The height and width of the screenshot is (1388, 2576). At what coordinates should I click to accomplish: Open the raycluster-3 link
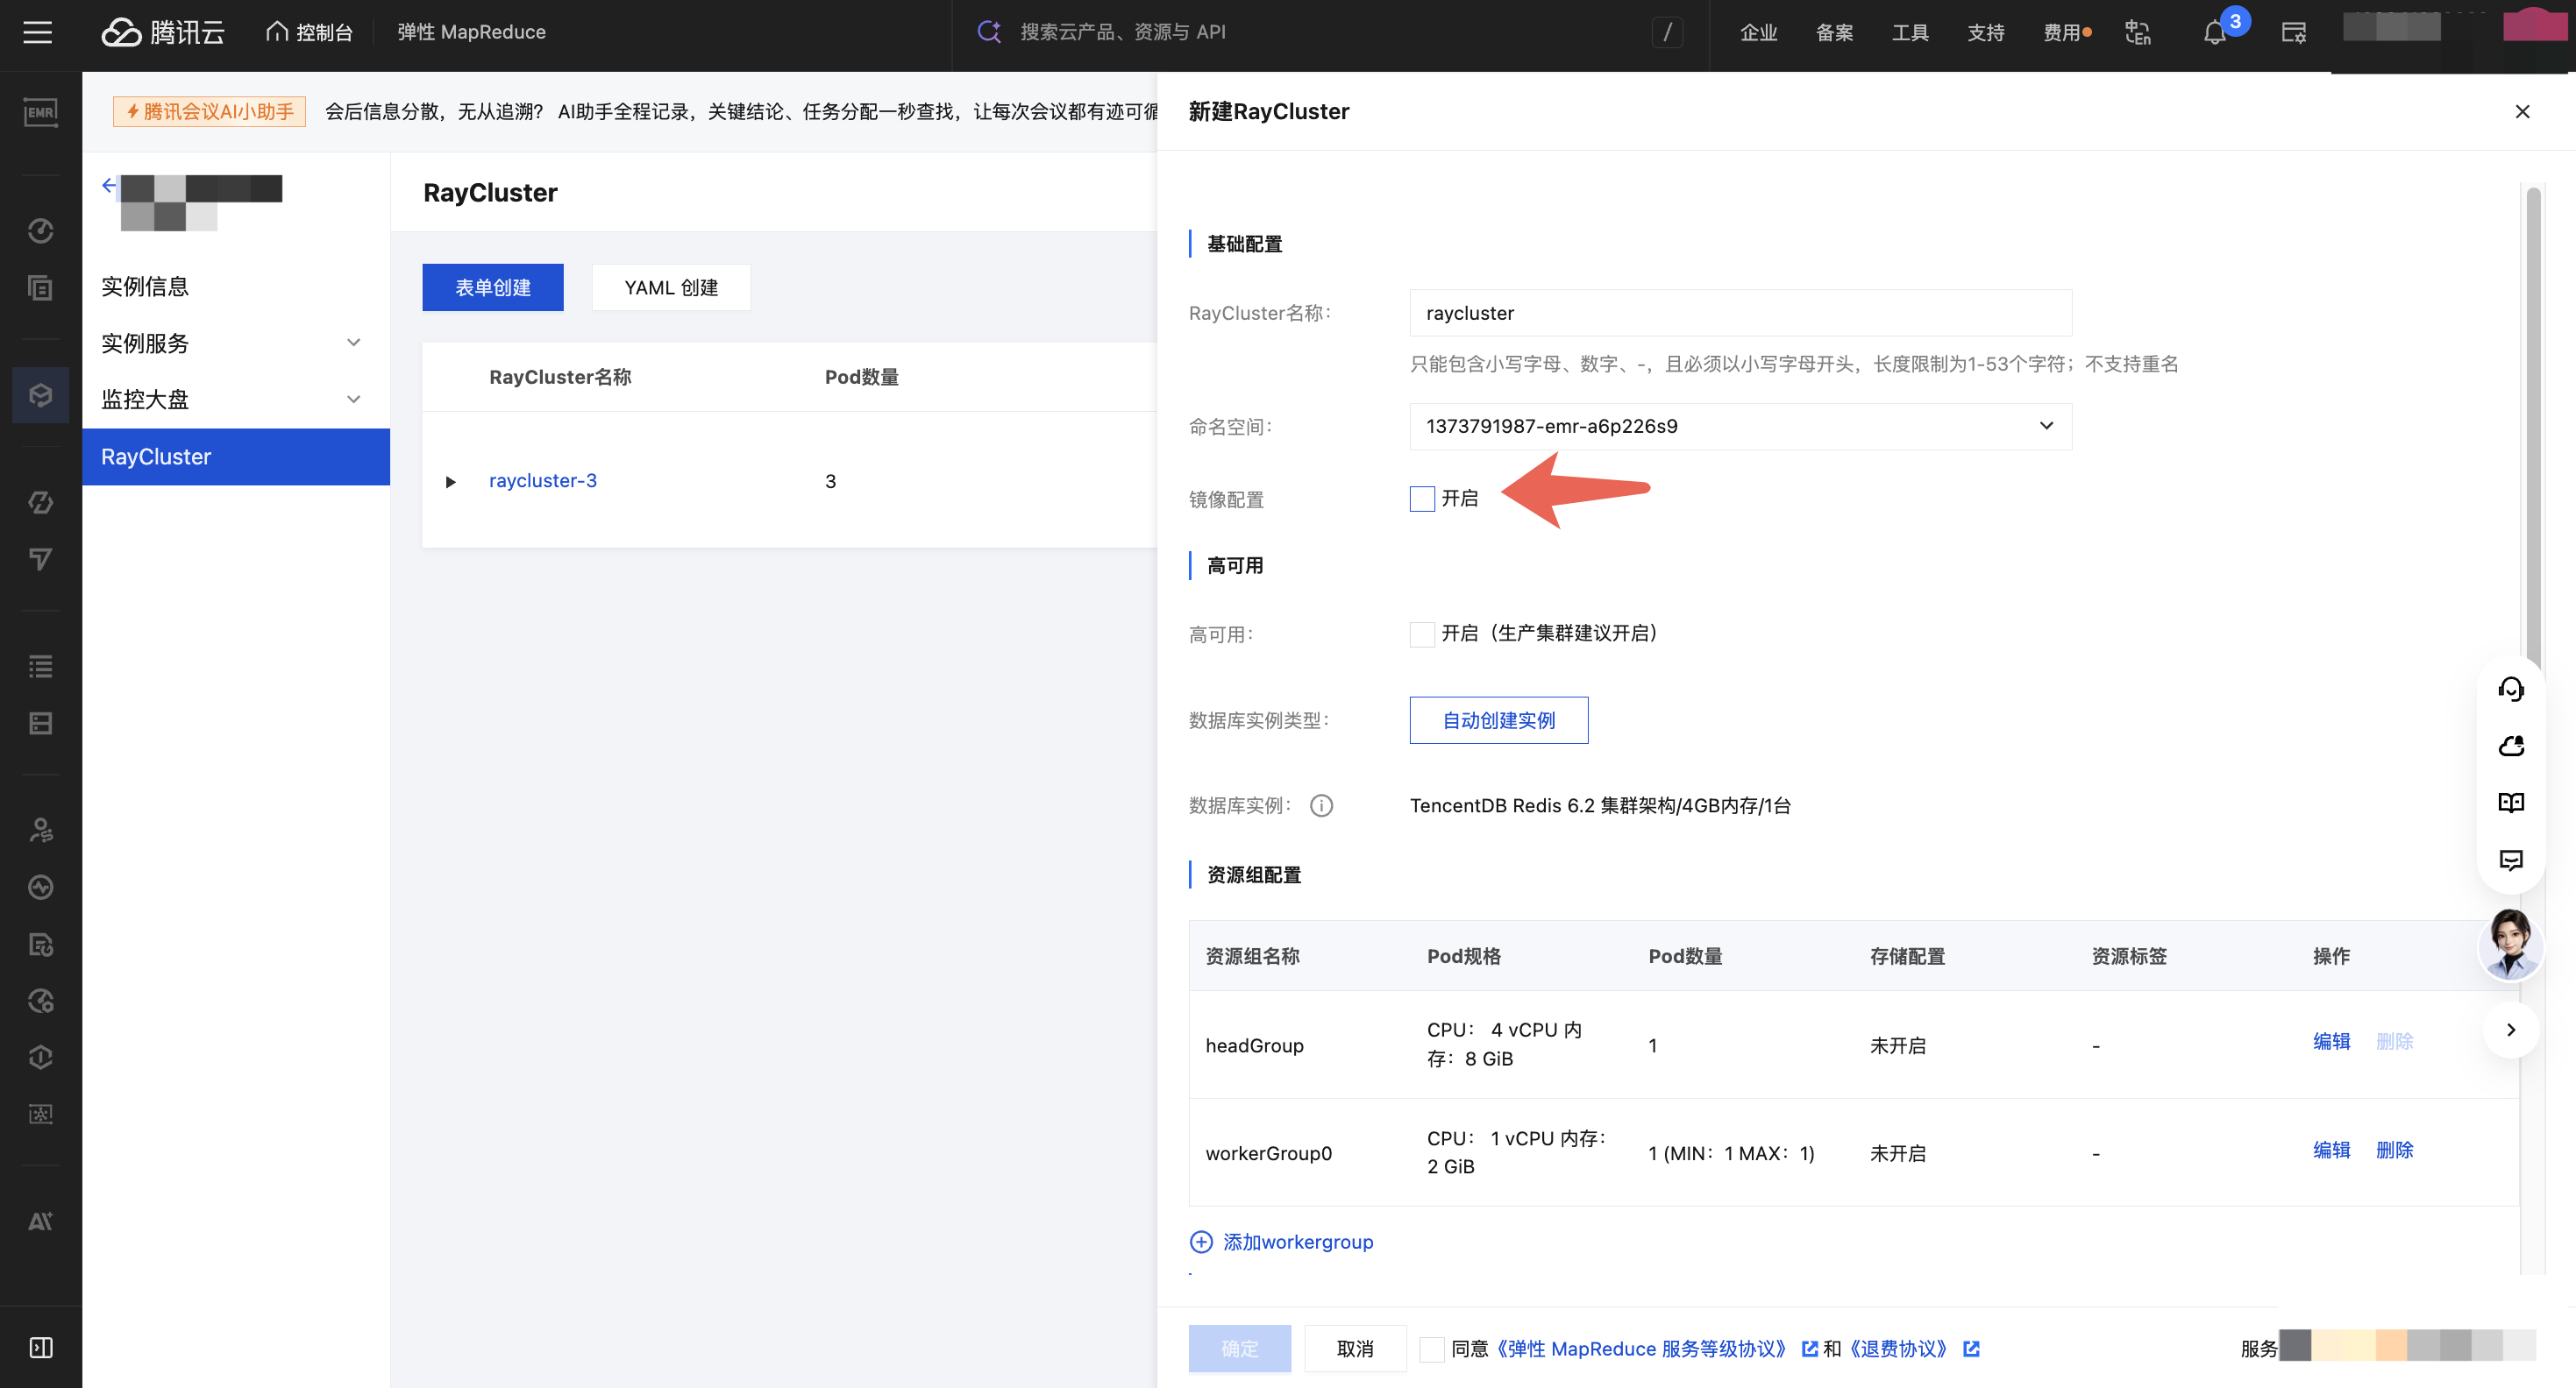click(x=543, y=481)
